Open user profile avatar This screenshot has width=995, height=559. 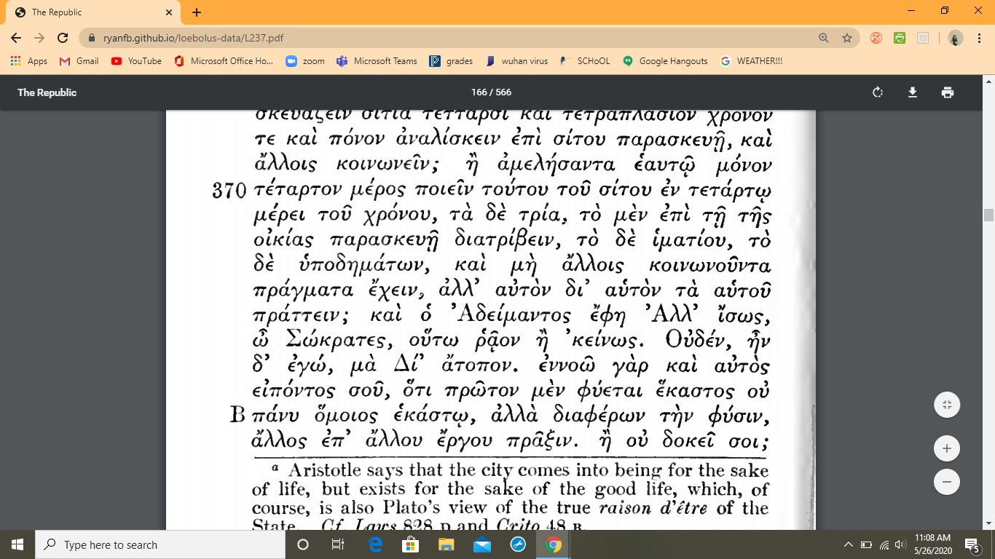(956, 38)
